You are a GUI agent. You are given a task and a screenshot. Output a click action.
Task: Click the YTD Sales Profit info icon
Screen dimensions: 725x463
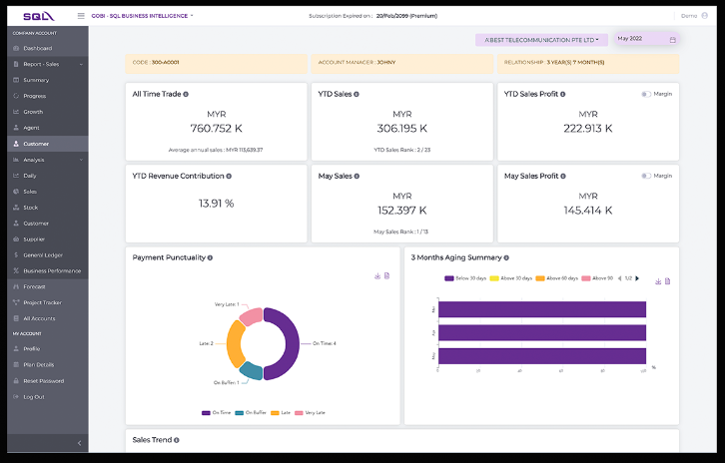click(x=562, y=94)
